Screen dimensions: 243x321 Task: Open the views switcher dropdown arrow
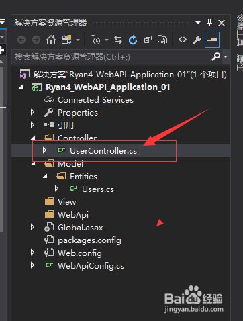(78, 40)
